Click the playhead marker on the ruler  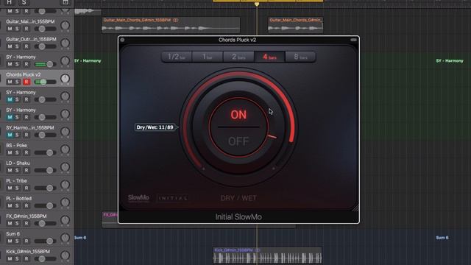257,4
